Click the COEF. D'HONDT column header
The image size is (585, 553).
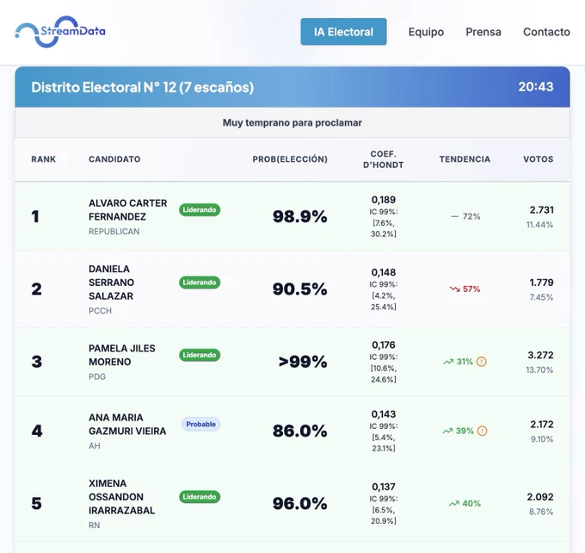[383, 159]
